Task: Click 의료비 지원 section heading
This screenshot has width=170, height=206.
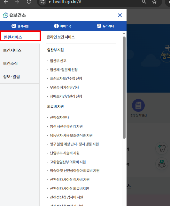Action: (56, 107)
